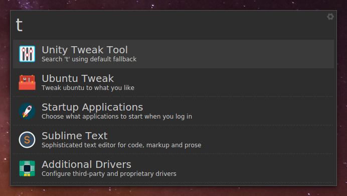This screenshot has width=347, height=196.
Task: Click 'Tweak ubuntu to what you like' description
Action: pyautogui.click(x=88, y=88)
